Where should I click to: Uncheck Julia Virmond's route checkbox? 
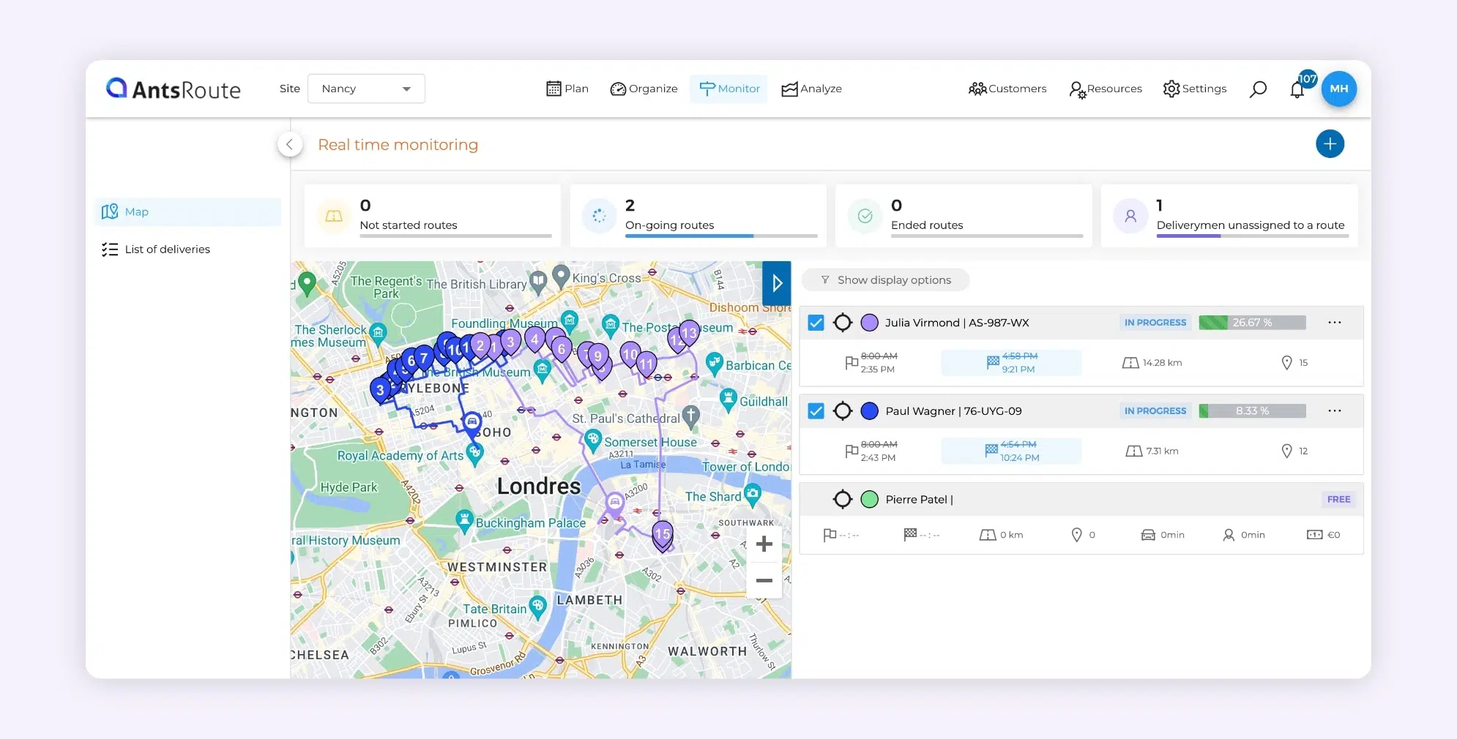coord(816,323)
